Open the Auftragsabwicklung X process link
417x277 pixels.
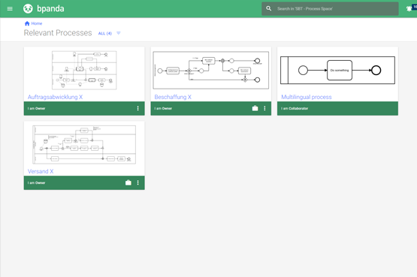click(x=55, y=97)
